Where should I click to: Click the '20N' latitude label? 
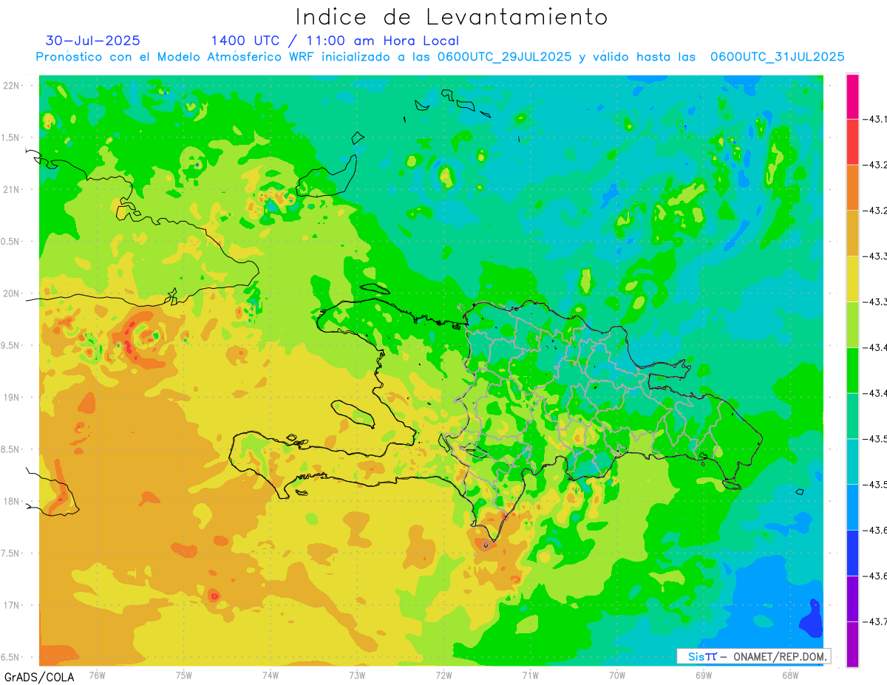pos(11,293)
